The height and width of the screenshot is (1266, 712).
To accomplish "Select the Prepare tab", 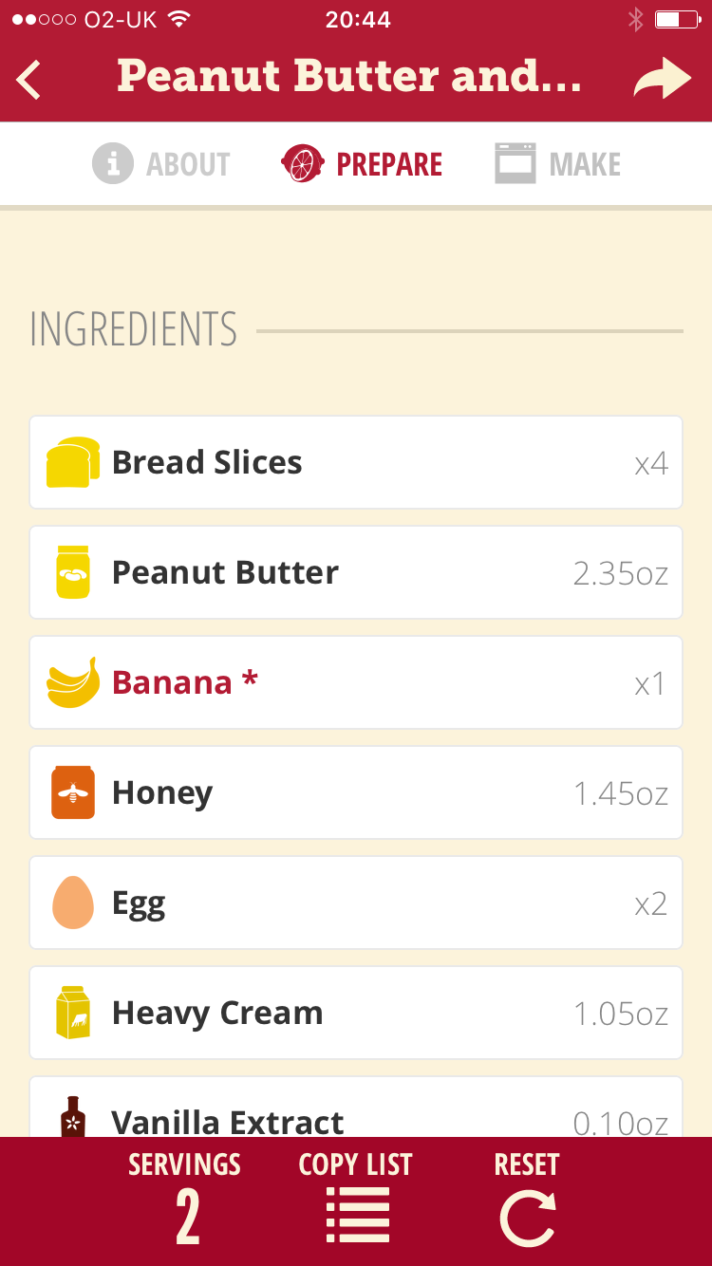I will pyautogui.click(x=363, y=164).
